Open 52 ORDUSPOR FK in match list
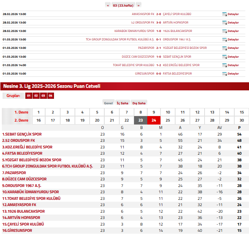Screen dimensions: 249x234 (142, 22)
